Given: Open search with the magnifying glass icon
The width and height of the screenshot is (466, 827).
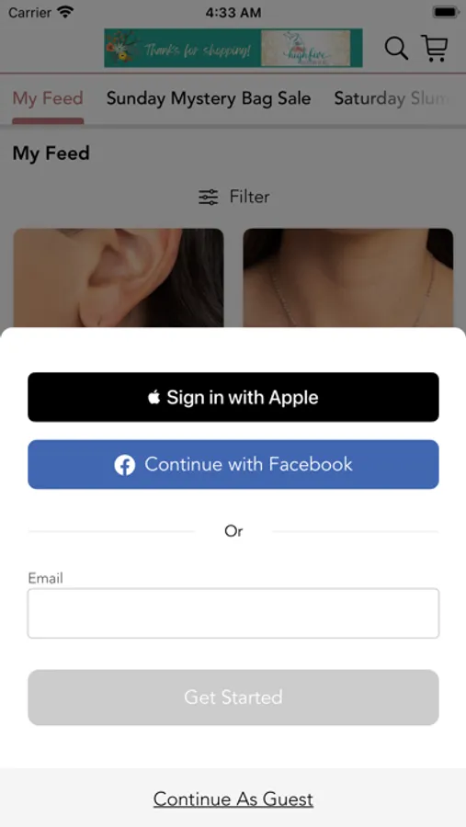Looking at the screenshot, I should 396,49.
